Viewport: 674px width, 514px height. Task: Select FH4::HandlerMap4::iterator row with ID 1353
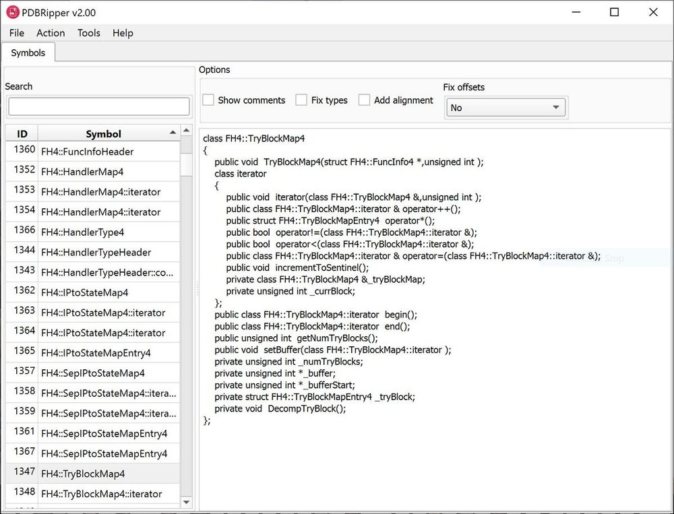pos(93,192)
